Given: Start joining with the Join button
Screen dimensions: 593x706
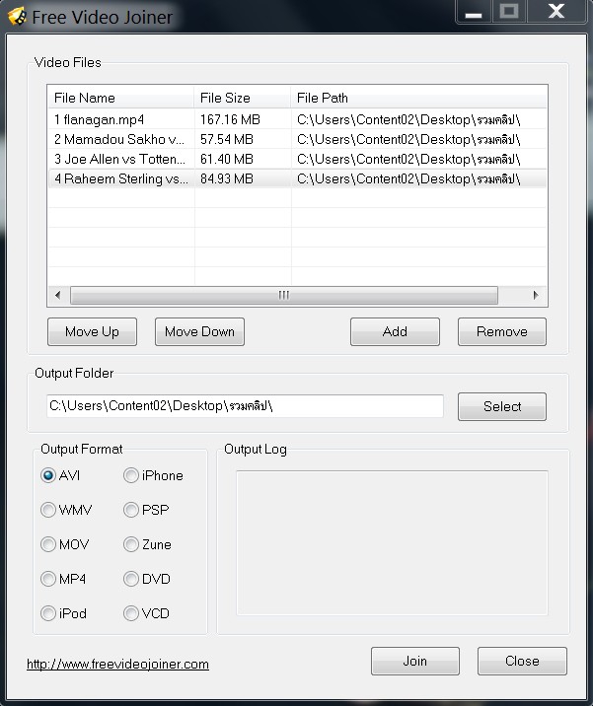Looking at the screenshot, I should (415, 661).
